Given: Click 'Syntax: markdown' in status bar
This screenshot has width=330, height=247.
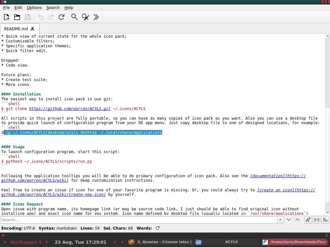Looking at the screenshot, I should [58, 228].
